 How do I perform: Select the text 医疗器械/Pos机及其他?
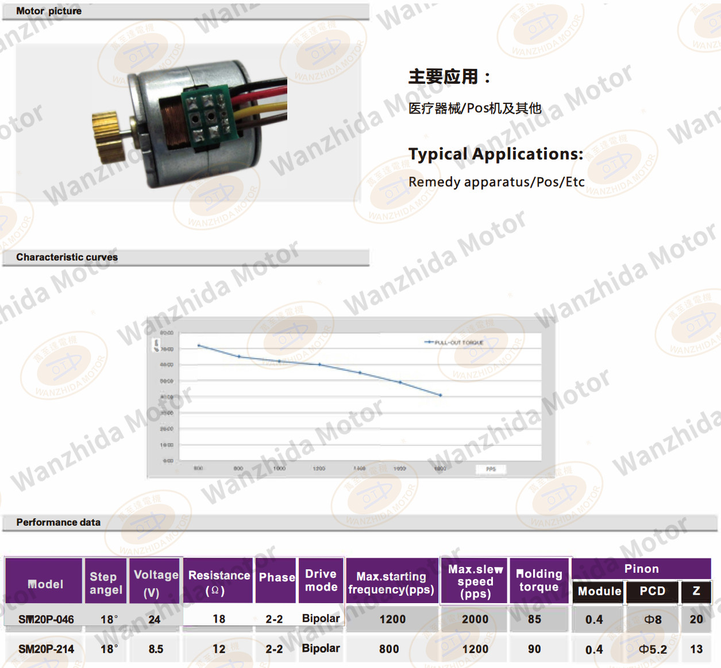pyautogui.click(x=475, y=108)
